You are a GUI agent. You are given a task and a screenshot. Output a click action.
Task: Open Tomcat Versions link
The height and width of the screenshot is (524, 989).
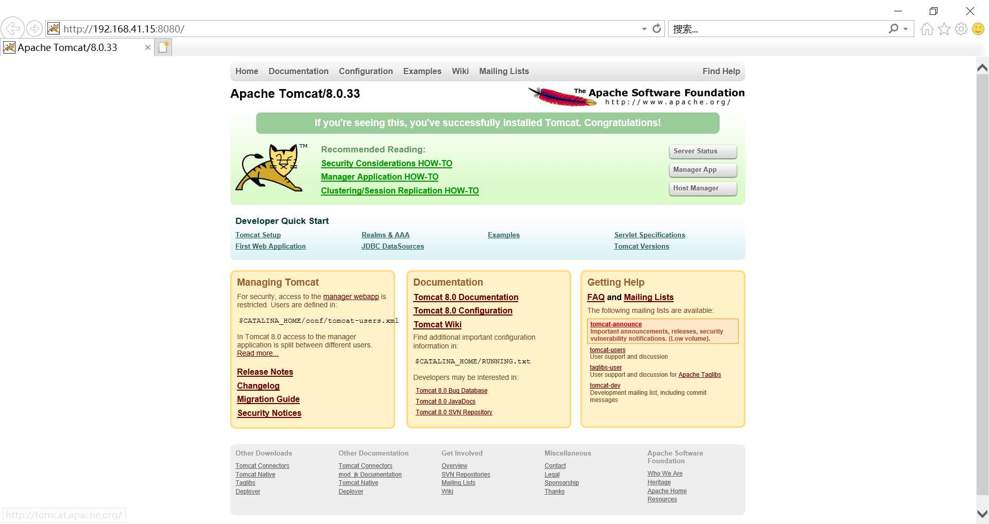641,246
